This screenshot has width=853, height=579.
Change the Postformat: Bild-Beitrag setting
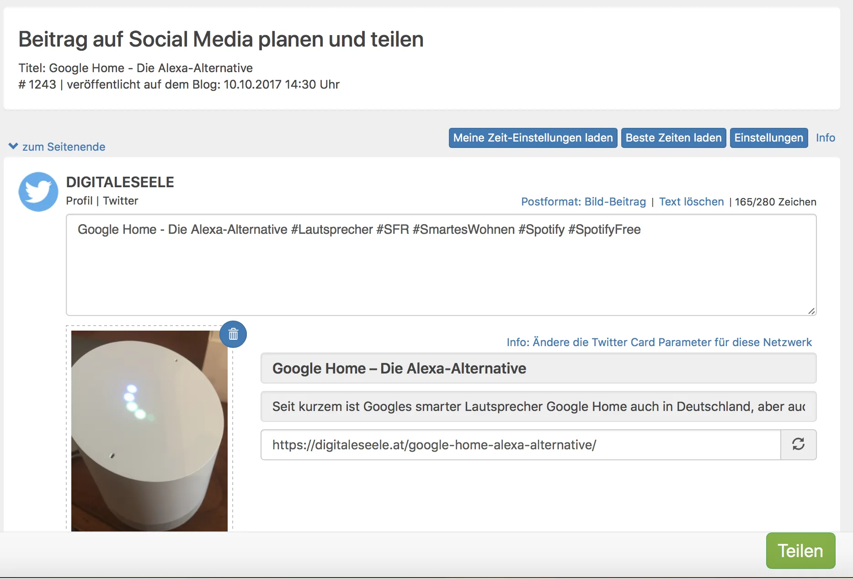pos(583,202)
